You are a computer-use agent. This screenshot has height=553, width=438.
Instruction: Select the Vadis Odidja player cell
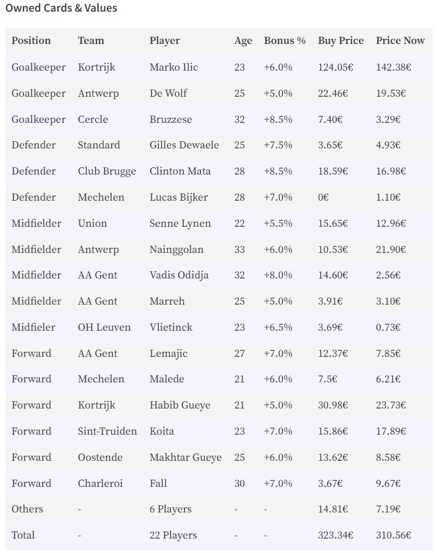click(179, 275)
